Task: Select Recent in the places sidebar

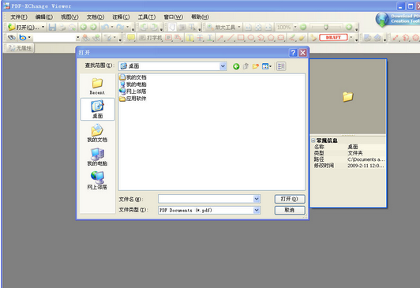Action: 97,86
